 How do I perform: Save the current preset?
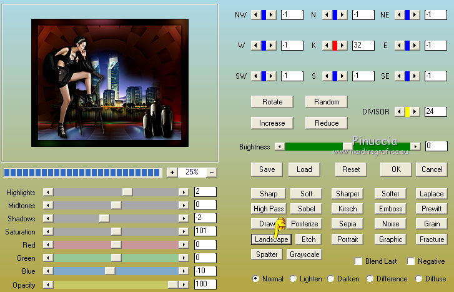pos(267,169)
